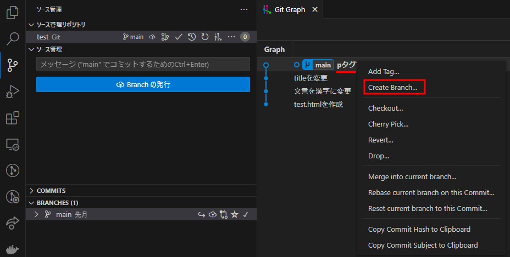Expand the COMMITS section

31,191
